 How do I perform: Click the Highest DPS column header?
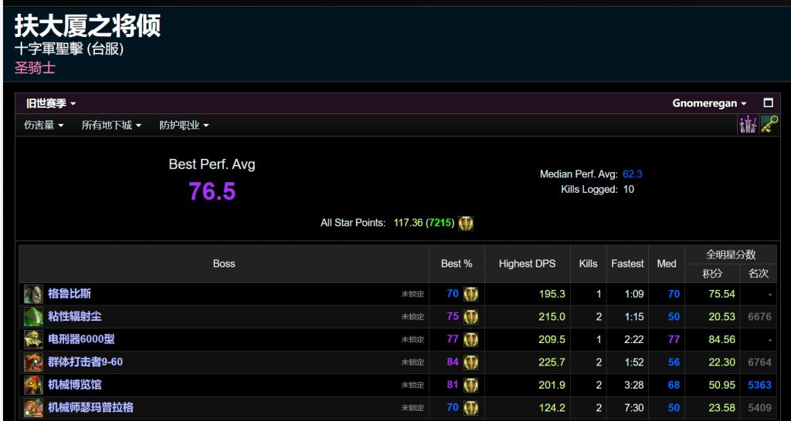pos(527,264)
